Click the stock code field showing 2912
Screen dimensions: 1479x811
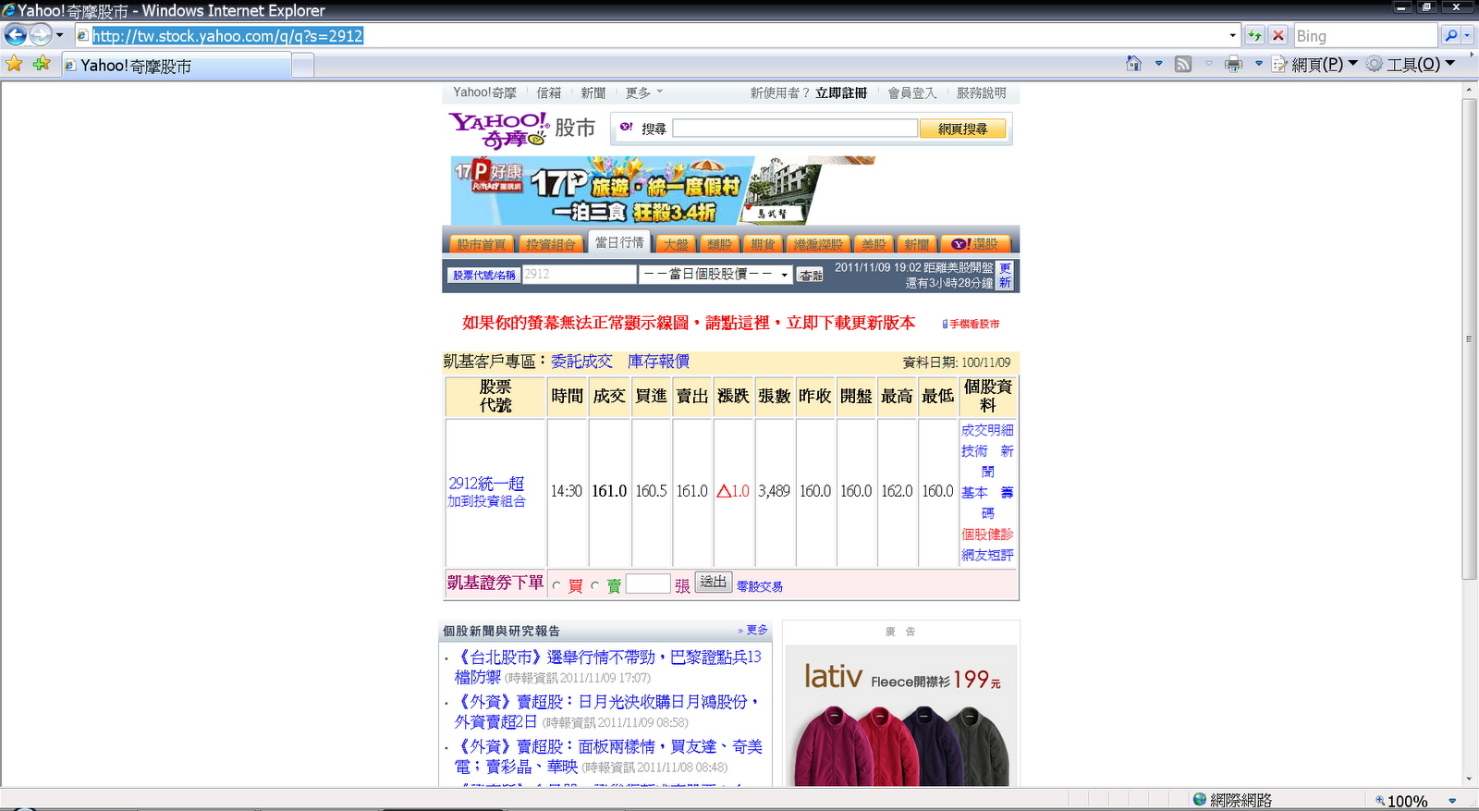580,275
